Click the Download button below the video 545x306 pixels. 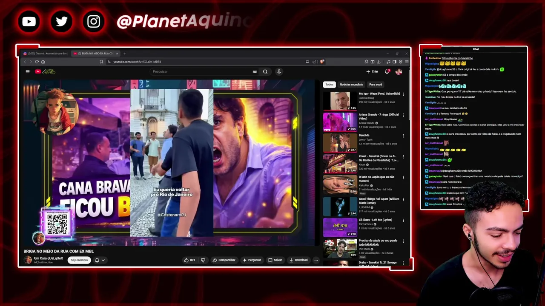point(298,260)
